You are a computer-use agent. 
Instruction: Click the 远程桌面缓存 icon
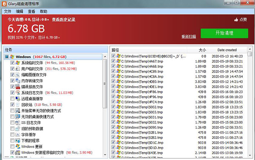click(x=17, y=98)
